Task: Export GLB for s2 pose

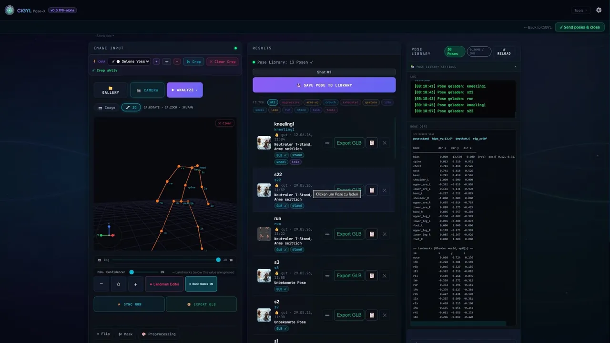Action: pos(349,315)
